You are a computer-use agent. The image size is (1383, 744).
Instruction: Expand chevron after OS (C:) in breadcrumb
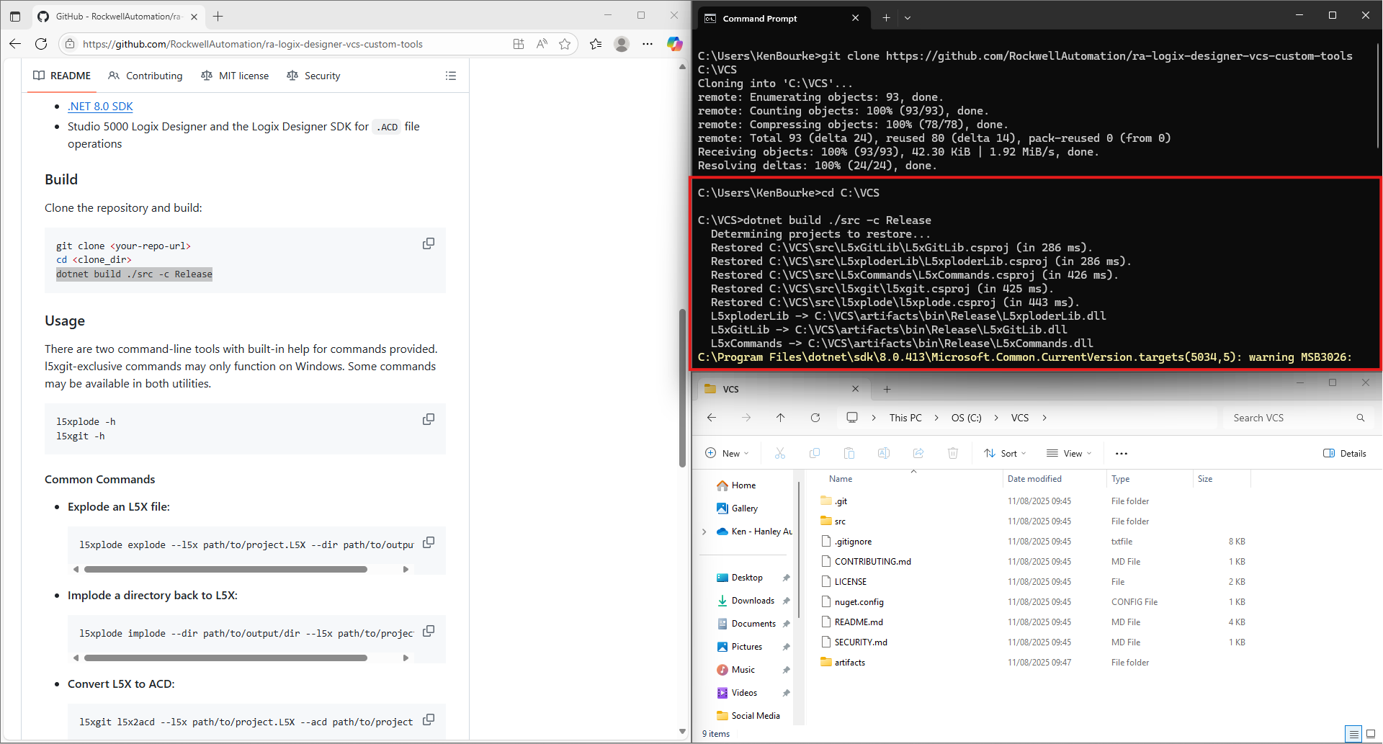coord(996,418)
